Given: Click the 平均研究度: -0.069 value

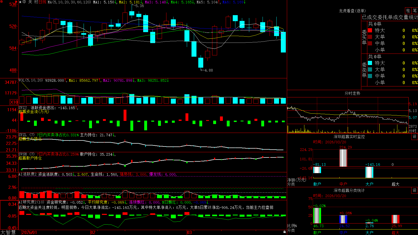Looking at the screenshot, I should pyautogui.click(x=106, y=202).
